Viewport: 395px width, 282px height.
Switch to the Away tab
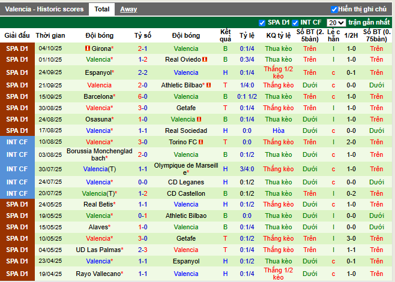pos(128,10)
